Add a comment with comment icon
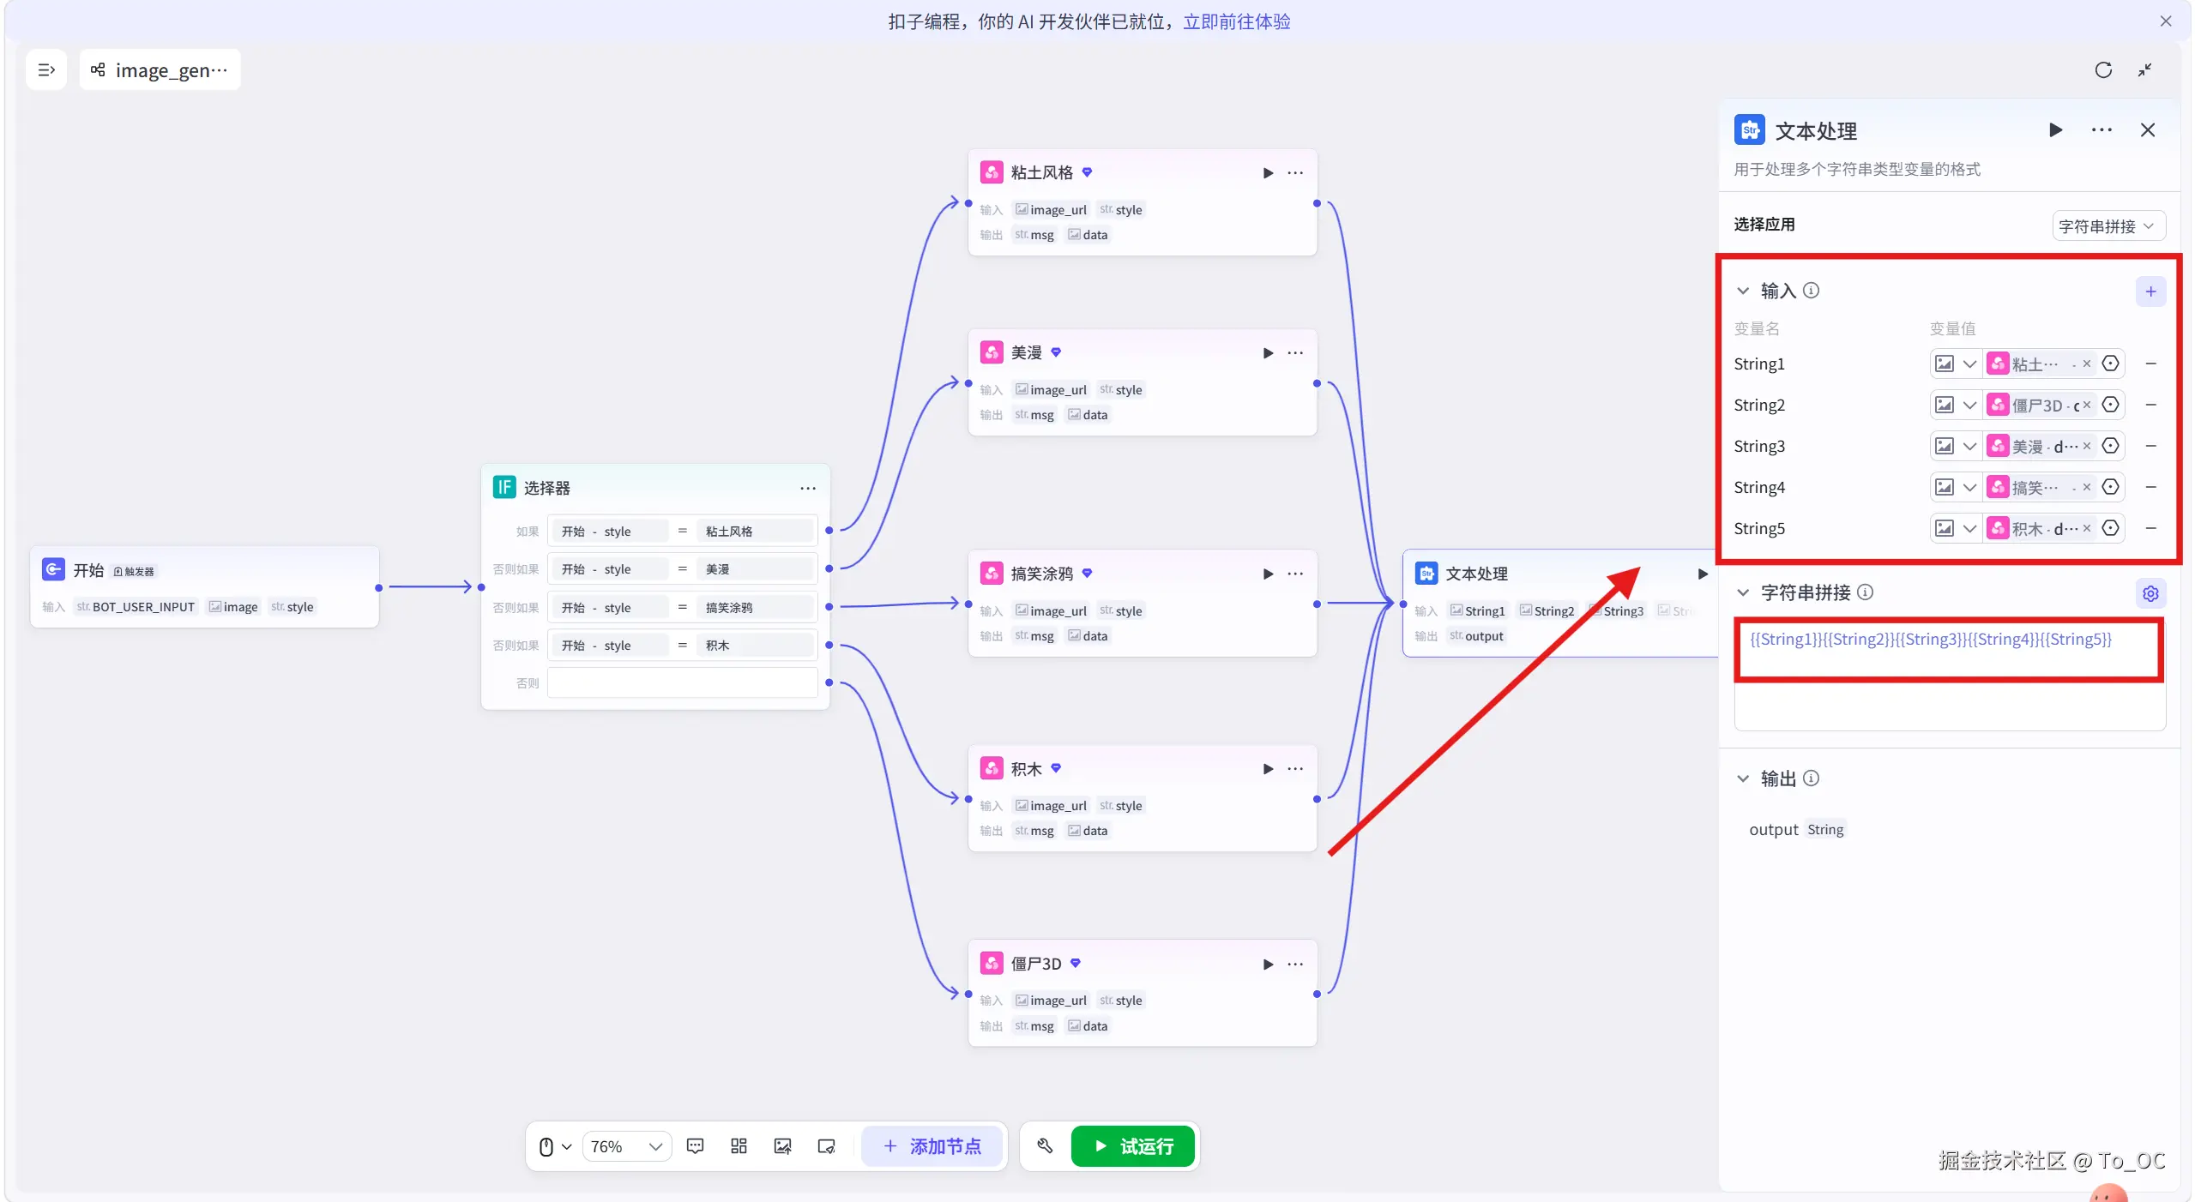The width and height of the screenshot is (2195, 1202). tap(696, 1146)
